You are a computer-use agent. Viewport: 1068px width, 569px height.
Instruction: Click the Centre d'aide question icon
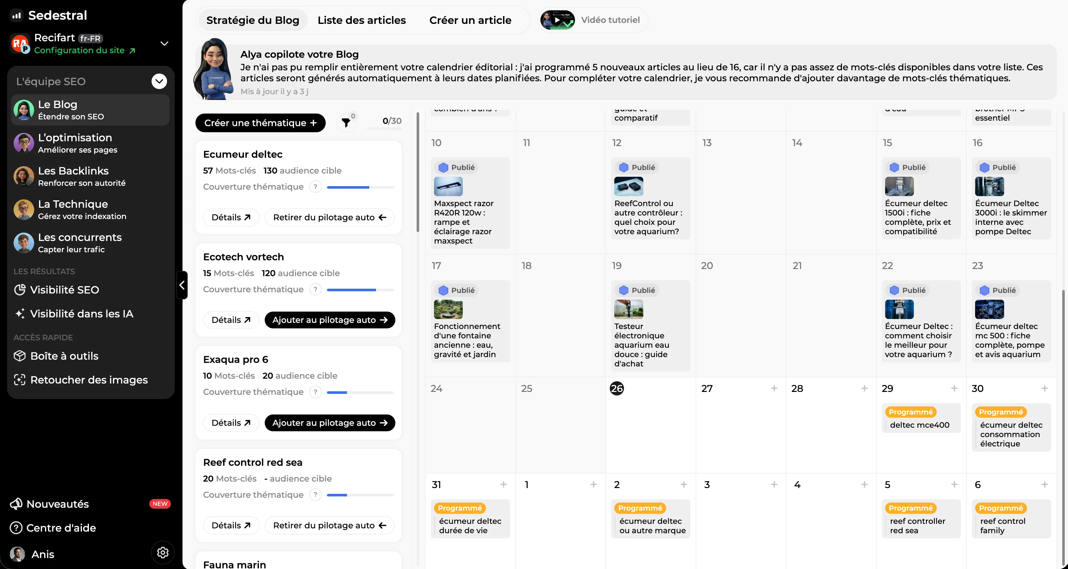[16, 528]
